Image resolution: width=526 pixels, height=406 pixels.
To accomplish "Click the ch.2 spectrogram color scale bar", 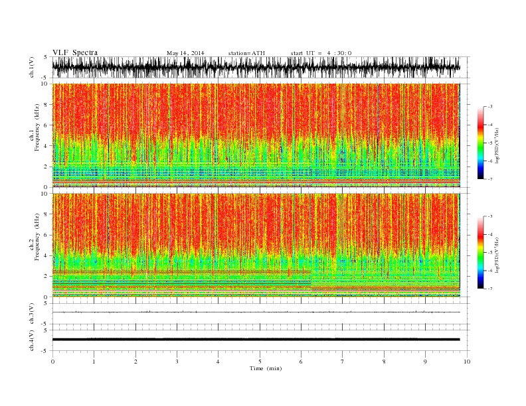I will 480,252.
